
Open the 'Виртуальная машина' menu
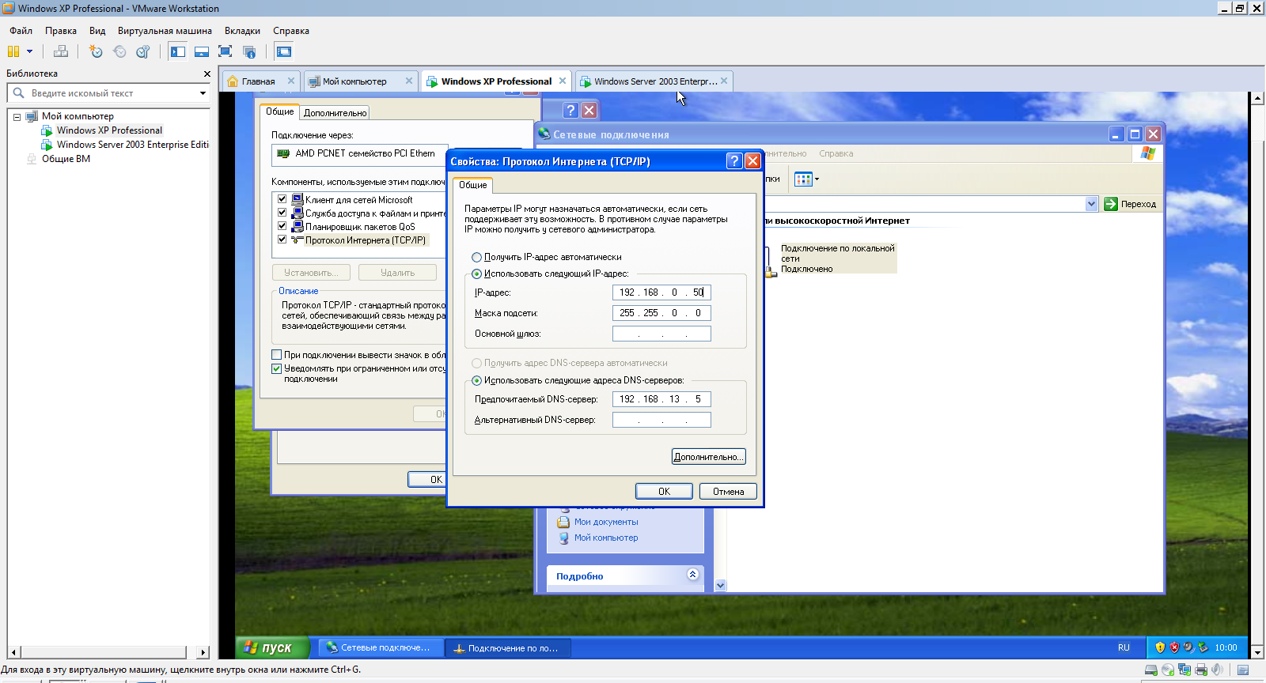pyautogui.click(x=165, y=31)
